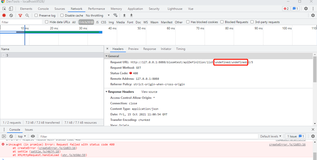This screenshot has height=160, width=317.
Task: Show the request Response tab
Action: (150, 49)
